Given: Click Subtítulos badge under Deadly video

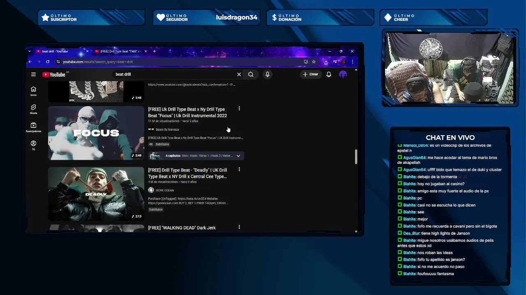Looking at the screenshot, I should coord(156,209).
